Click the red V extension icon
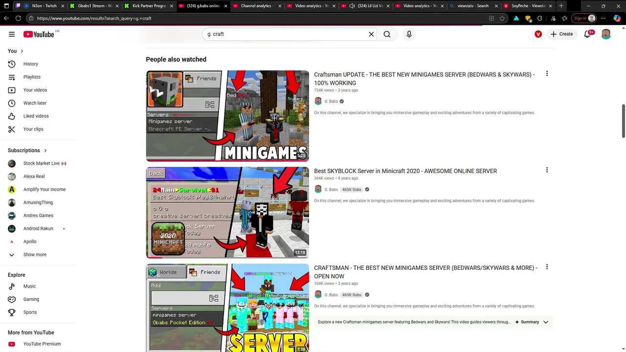The image size is (626, 352). [x=538, y=34]
